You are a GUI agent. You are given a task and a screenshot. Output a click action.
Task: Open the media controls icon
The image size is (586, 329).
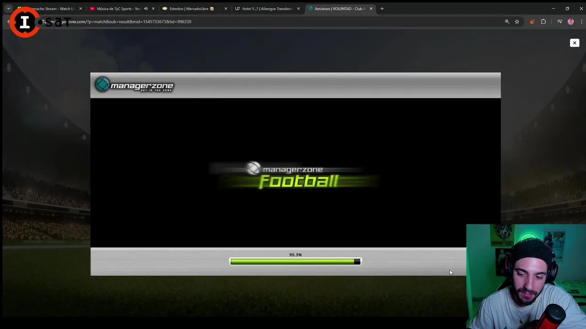559,21
